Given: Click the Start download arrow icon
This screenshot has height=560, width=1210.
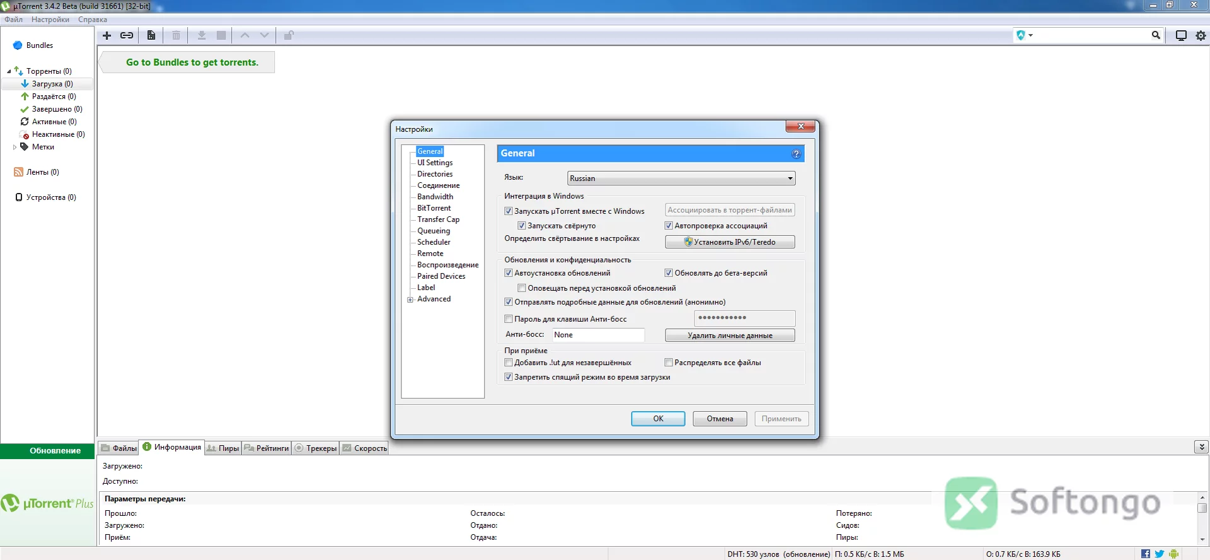Looking at the screenshot, I should click(x=202, y=35).
